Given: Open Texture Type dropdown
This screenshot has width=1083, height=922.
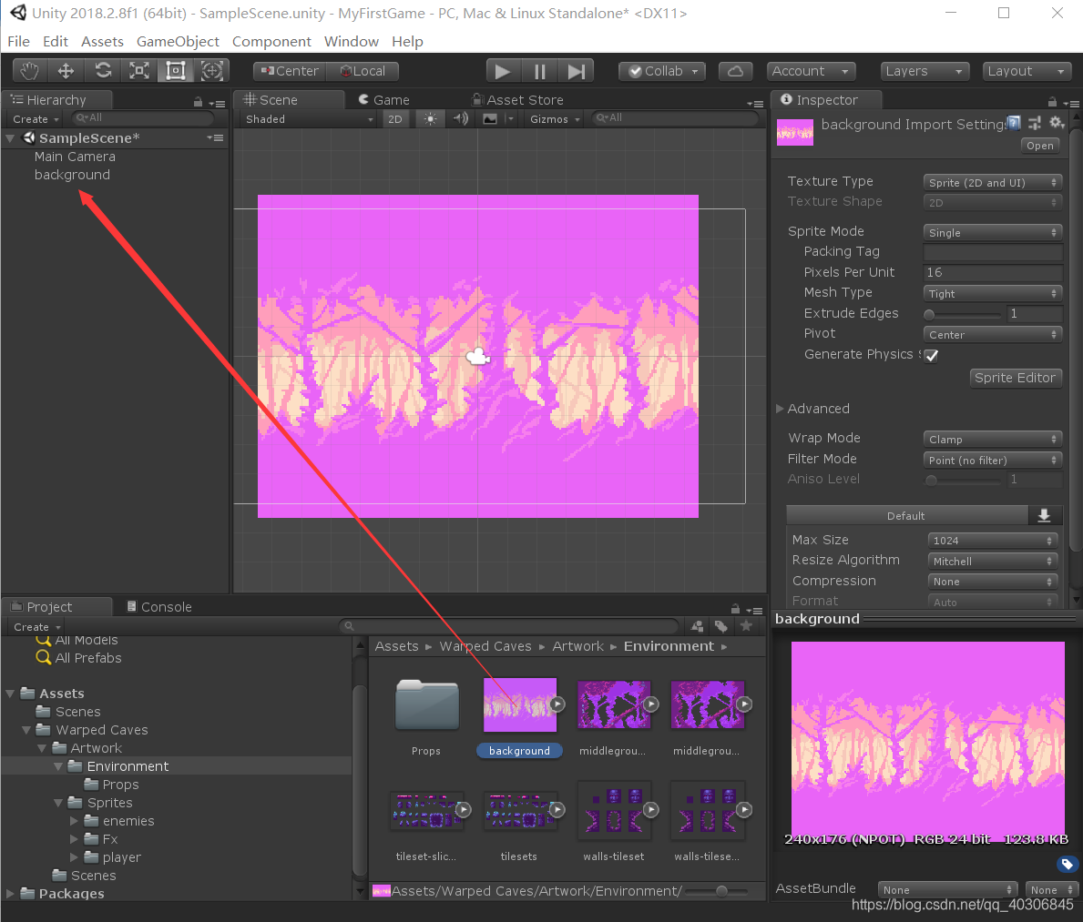Looking at the screenshot, I should click(x=993, y=182).
